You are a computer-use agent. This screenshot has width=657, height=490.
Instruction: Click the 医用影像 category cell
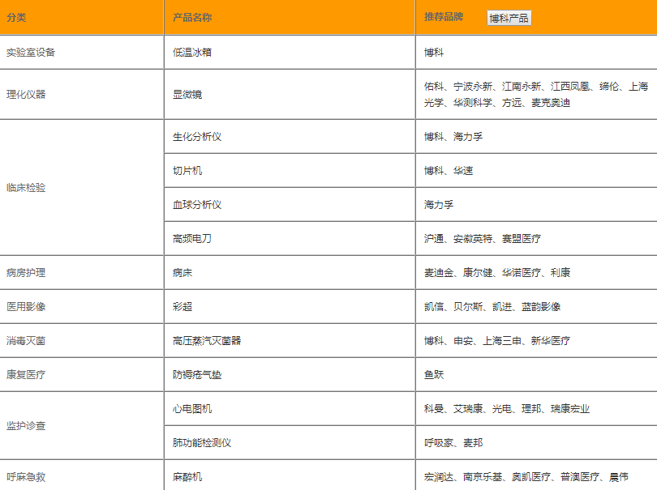82,306
